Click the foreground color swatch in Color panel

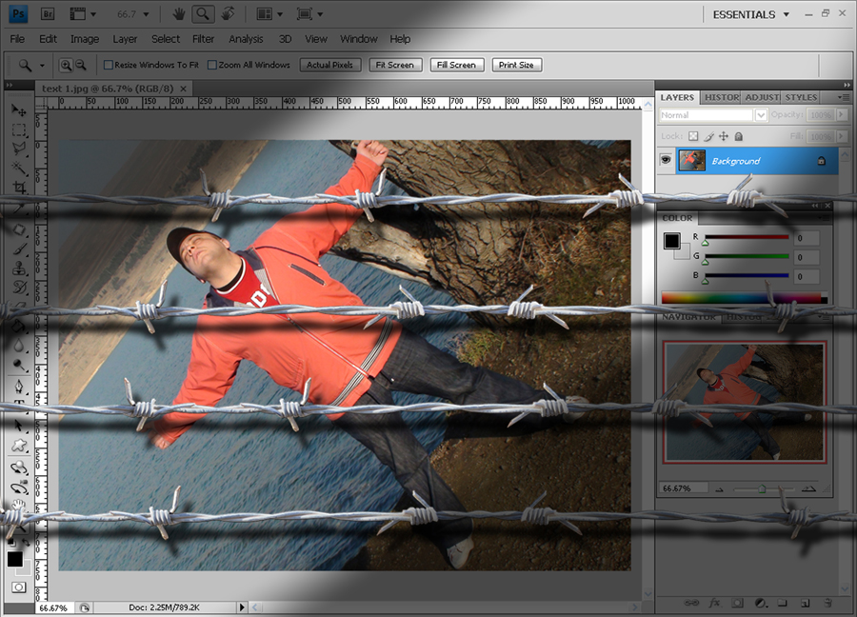[672, 241]
